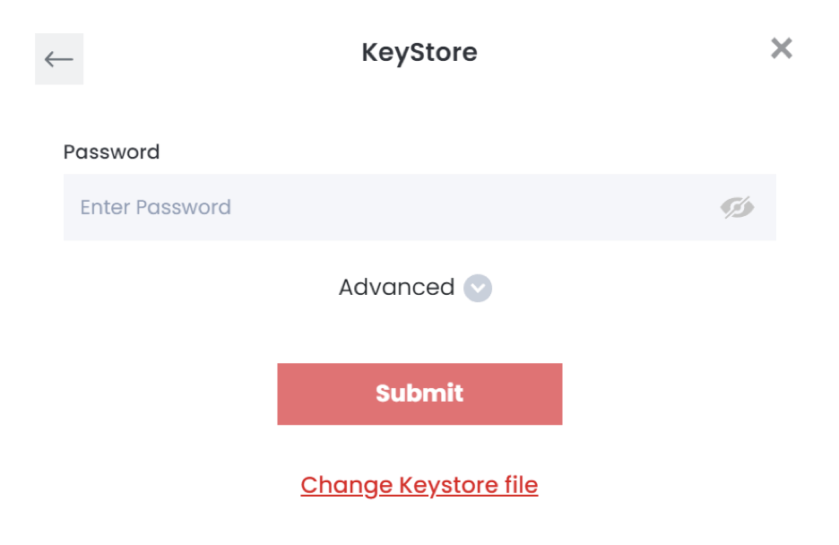Open the Advanced settings dropdown
This screenshot has height=545, width=839.
pos(477,289)
